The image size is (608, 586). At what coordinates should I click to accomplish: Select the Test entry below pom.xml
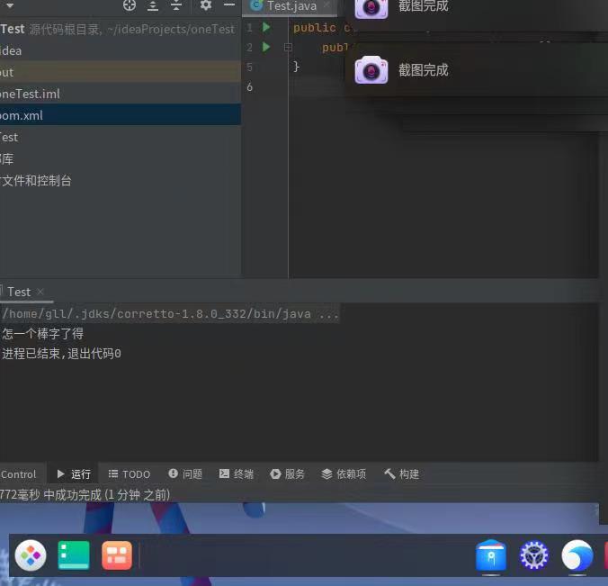tap(121, 137)
